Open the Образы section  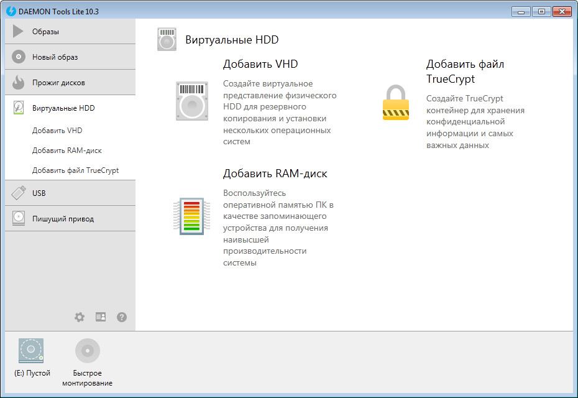pos(70,31)
